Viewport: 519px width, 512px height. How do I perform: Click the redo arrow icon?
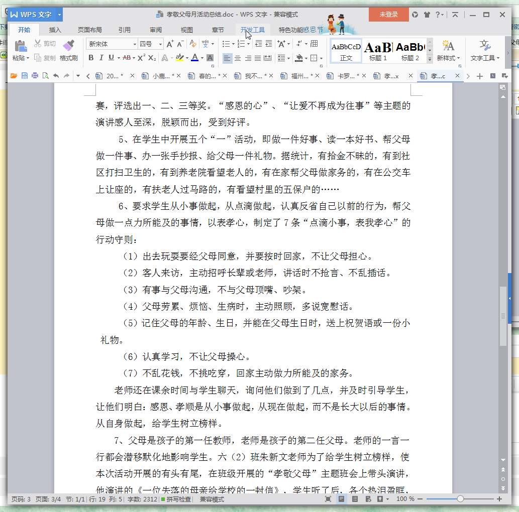66,76
